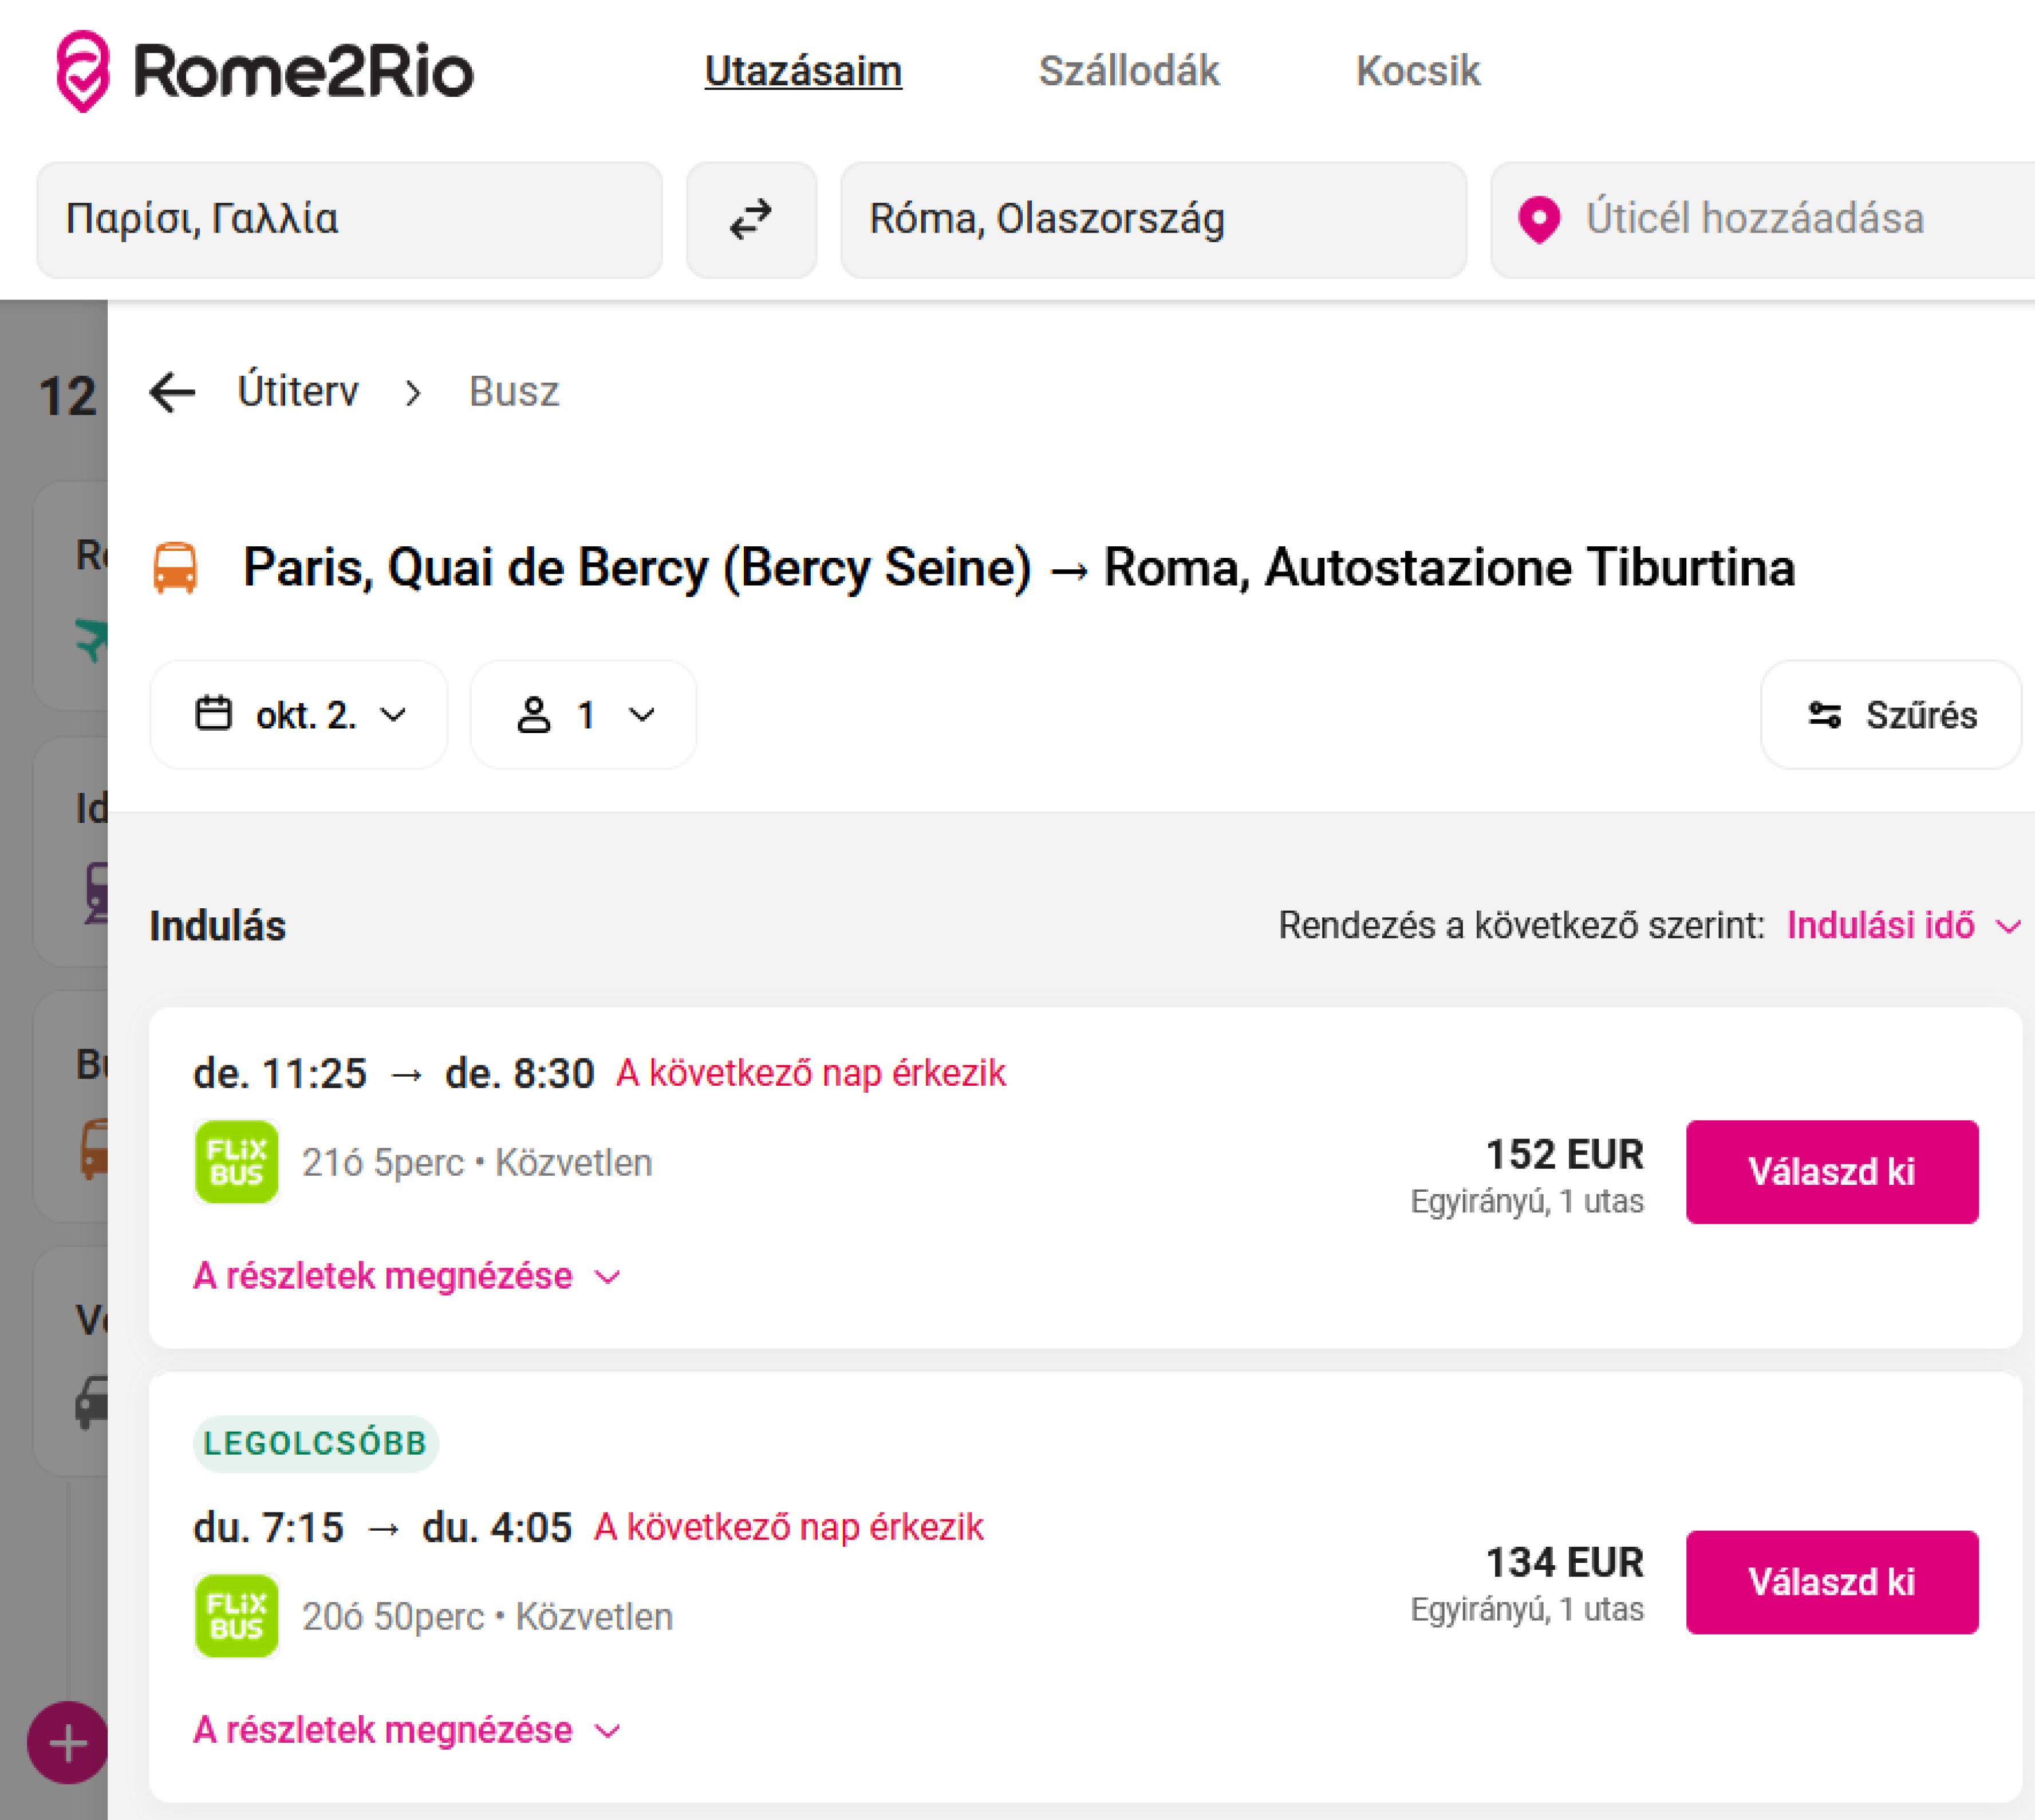
Task: Select the cheapest 134 EUR trip
Action: [1831, 1582]
